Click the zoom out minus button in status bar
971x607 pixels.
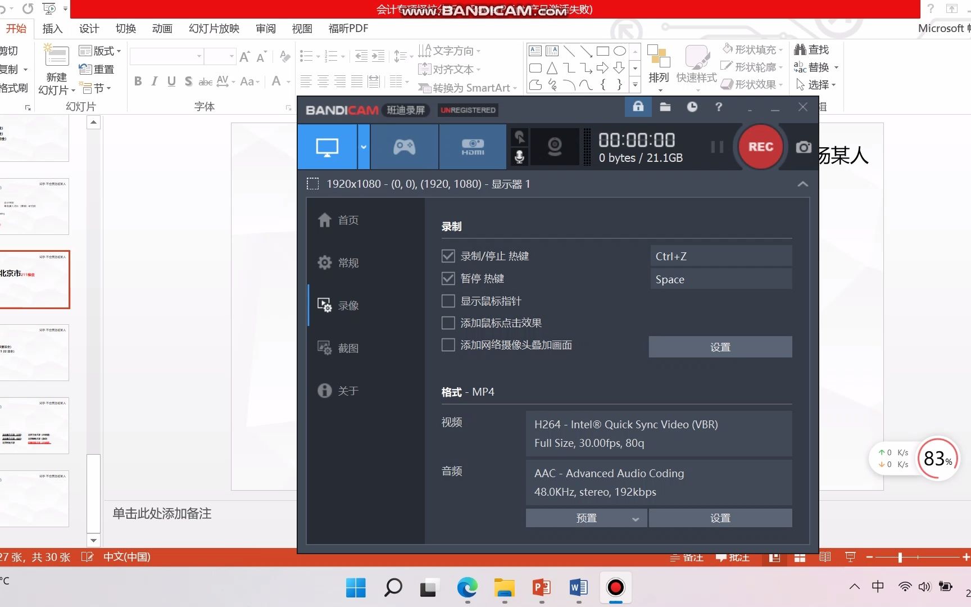tap(869, 557)
